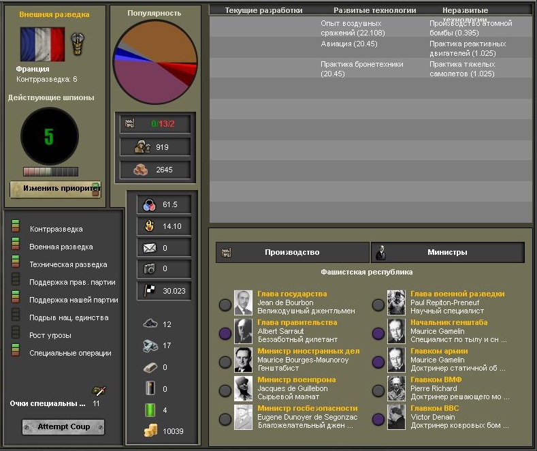Click the Изменить приоритет button
Viewport: 537px width, 451px height.
pos(55,189)
